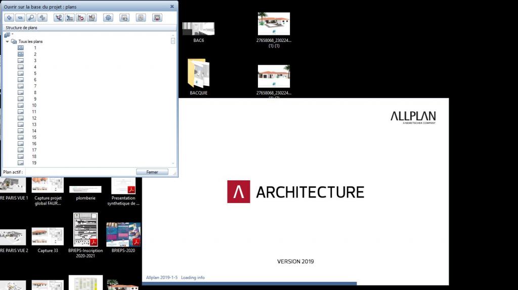Select plan number 13 in the tree
Image resolution: width=518 pixels, height=290 pixels.
point(34,124)
